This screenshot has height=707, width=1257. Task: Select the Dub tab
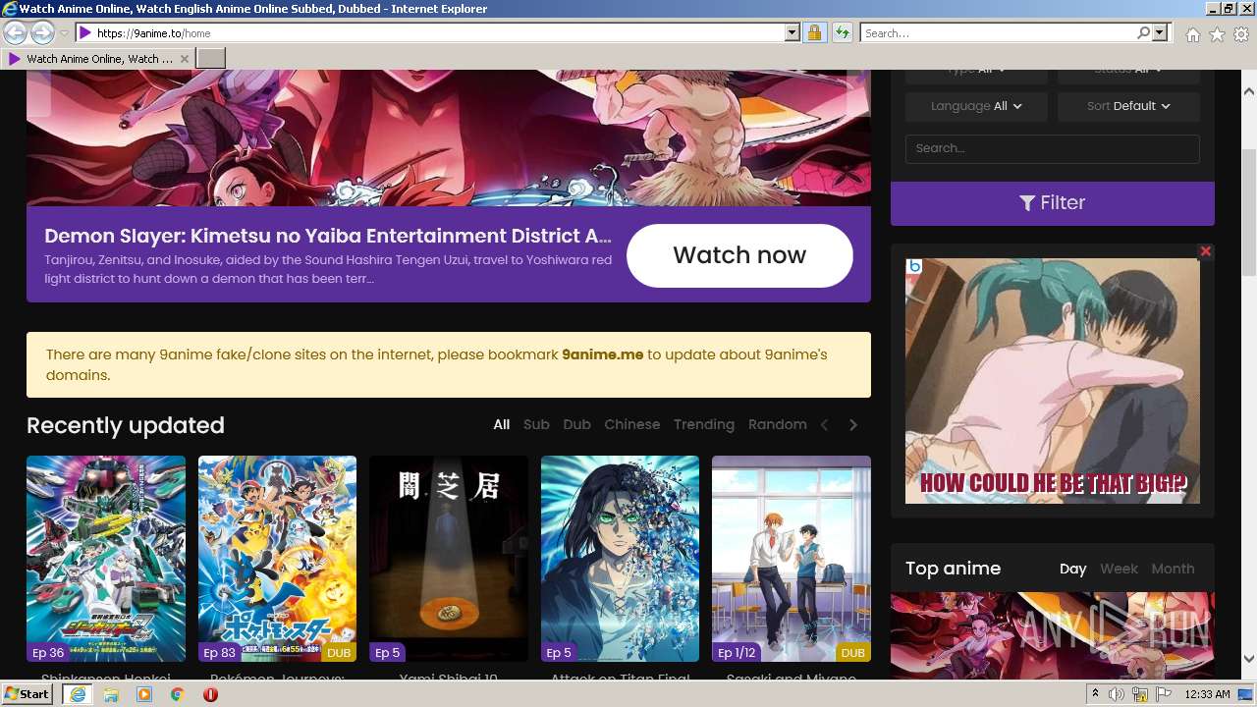577,424
